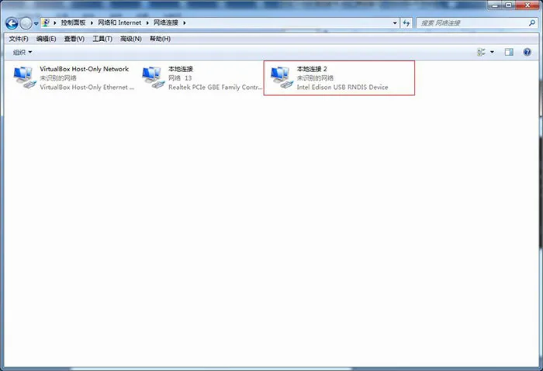
Task: Click the Back navigation arrow button
Action: (12, 23)
